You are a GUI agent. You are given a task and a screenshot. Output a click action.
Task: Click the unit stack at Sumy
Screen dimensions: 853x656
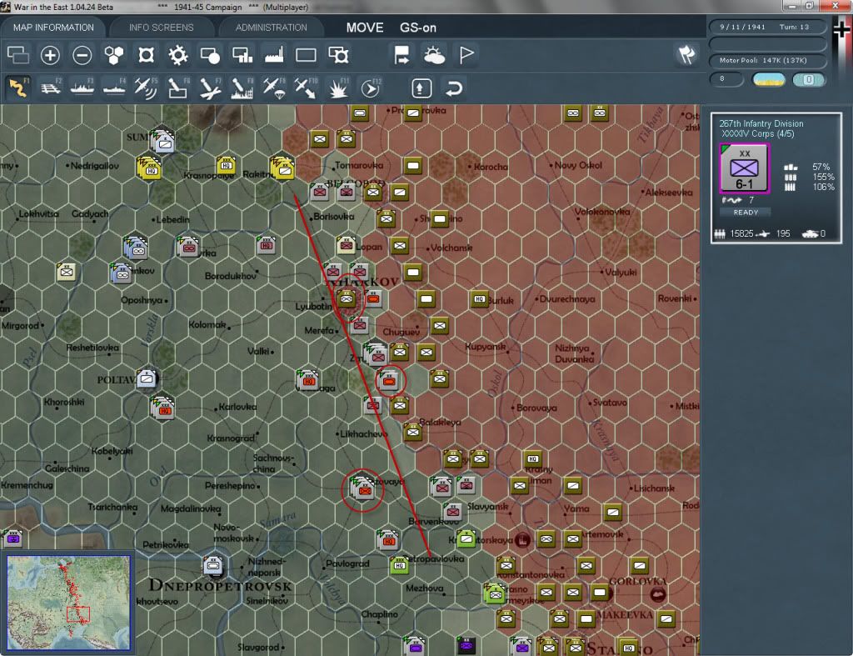pos(164,142)
